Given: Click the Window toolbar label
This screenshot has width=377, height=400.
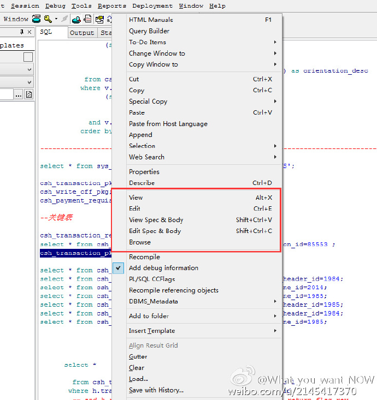Looking at the screenshot, I should click(x=16, y=19).
